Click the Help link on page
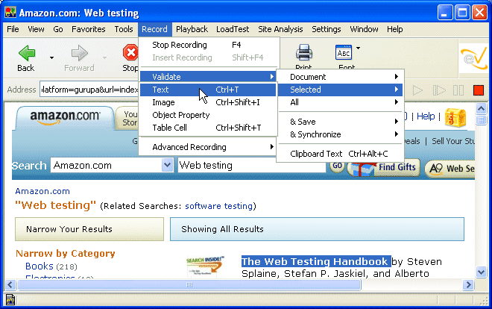492x309 pixels. tap(426, 116)
